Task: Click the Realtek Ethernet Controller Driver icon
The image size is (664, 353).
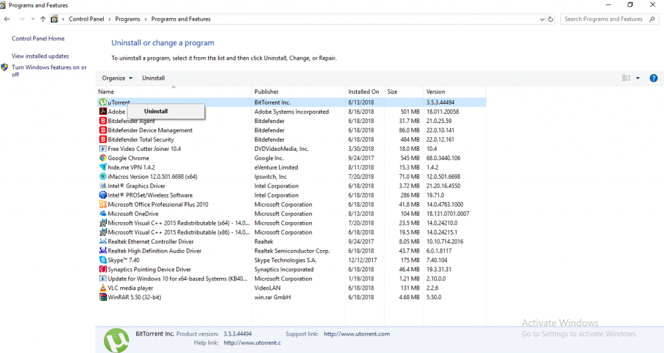Action: 102,242
